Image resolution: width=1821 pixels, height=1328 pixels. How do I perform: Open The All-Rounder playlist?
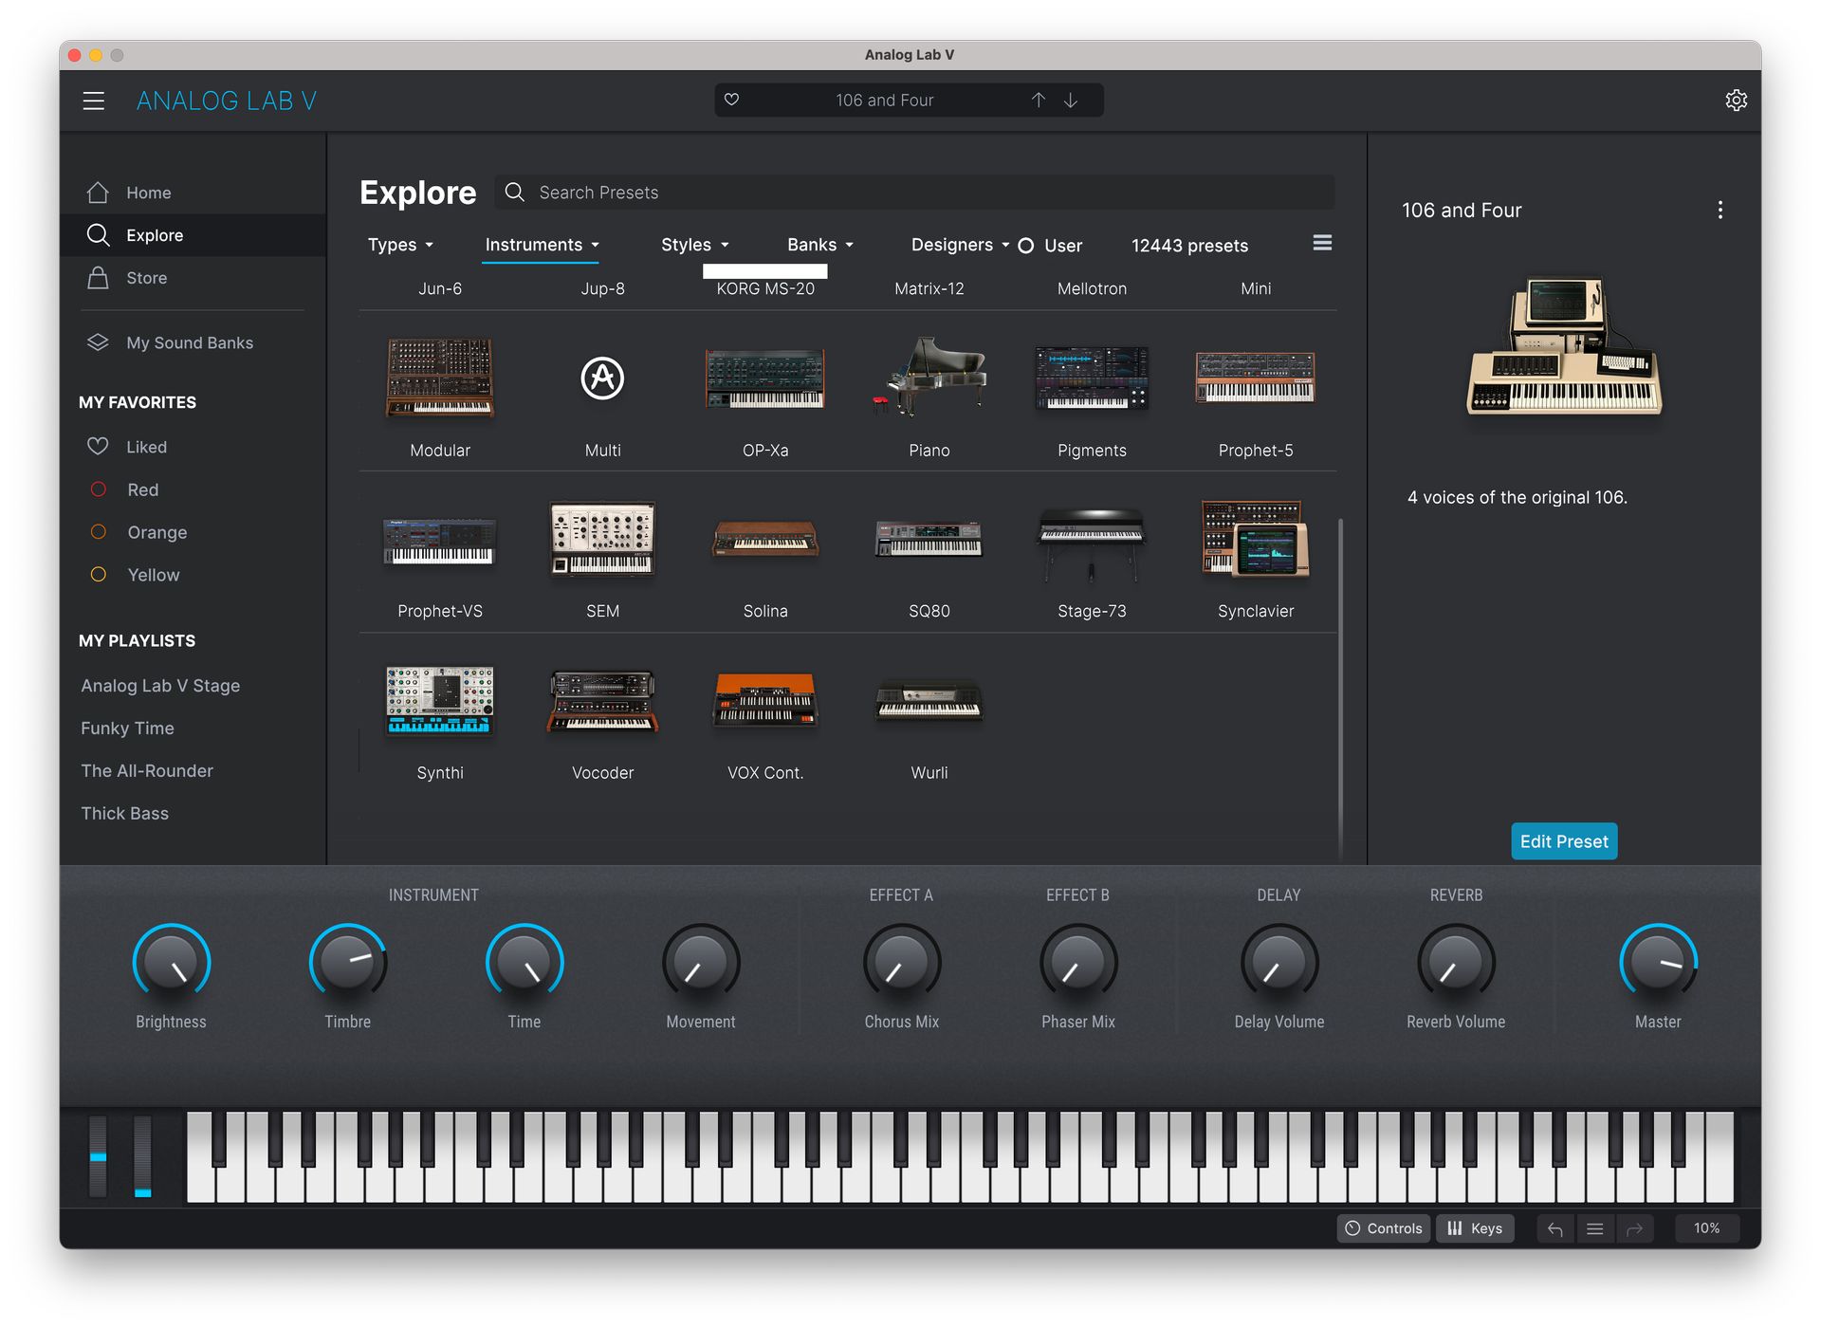tap(147, 771)
